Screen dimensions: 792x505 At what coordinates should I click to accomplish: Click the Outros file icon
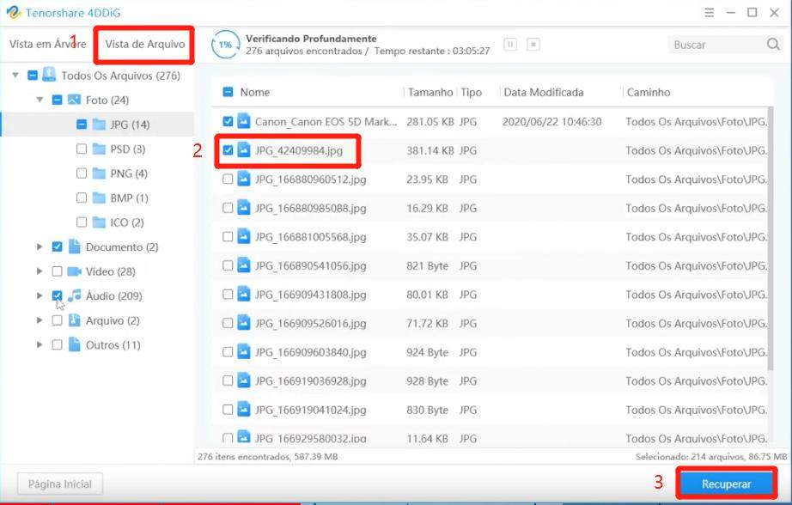pyautogui.click(x=74, y=344)
